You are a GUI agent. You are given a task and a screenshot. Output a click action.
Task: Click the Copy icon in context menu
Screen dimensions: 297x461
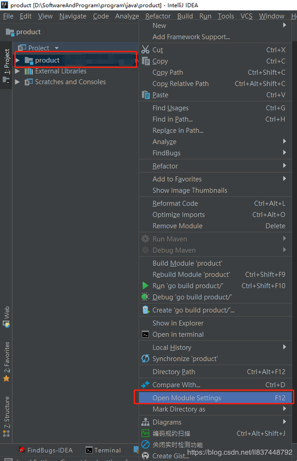point(146,61)
